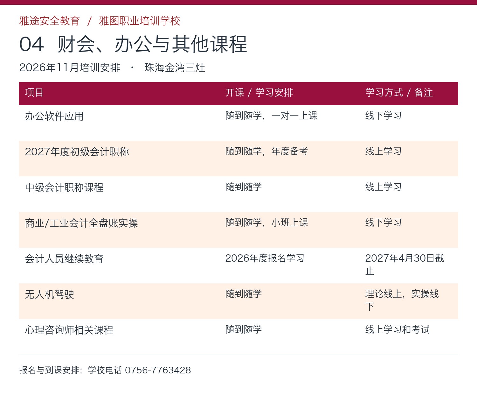This screenshot has width=477, height=396.
Task: Select the 心理咨询师相关课程 course
Action: tap(69, 330)
